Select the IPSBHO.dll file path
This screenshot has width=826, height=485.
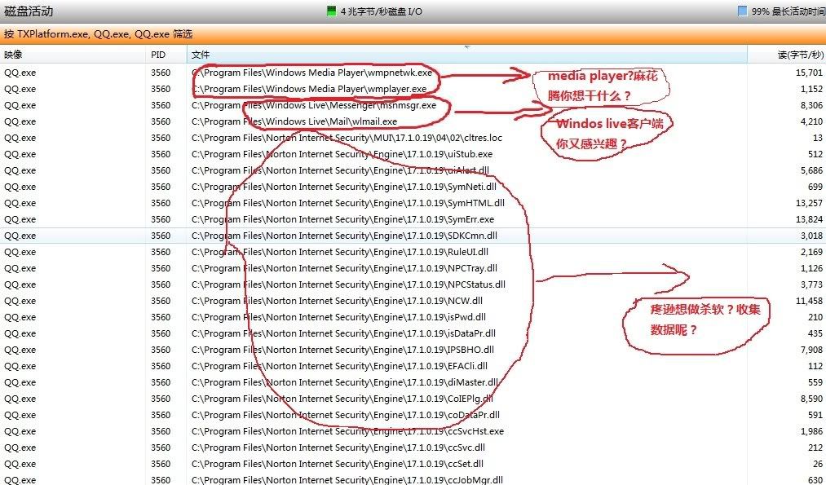(343, 351)
